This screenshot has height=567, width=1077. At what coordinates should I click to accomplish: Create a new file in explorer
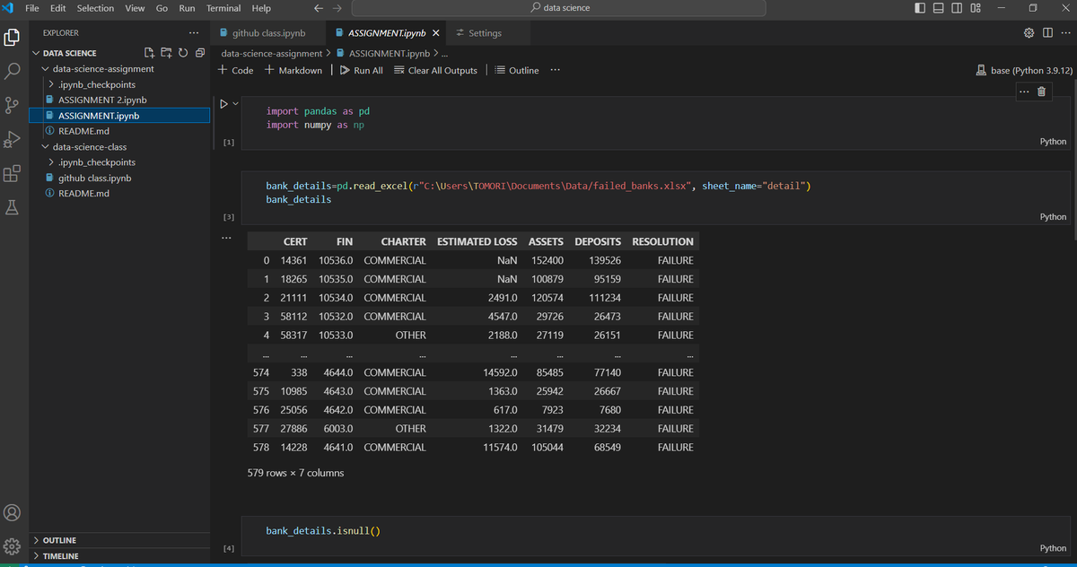151,53
